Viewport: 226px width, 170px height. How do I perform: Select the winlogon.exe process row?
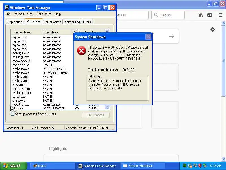click(42, 93)
